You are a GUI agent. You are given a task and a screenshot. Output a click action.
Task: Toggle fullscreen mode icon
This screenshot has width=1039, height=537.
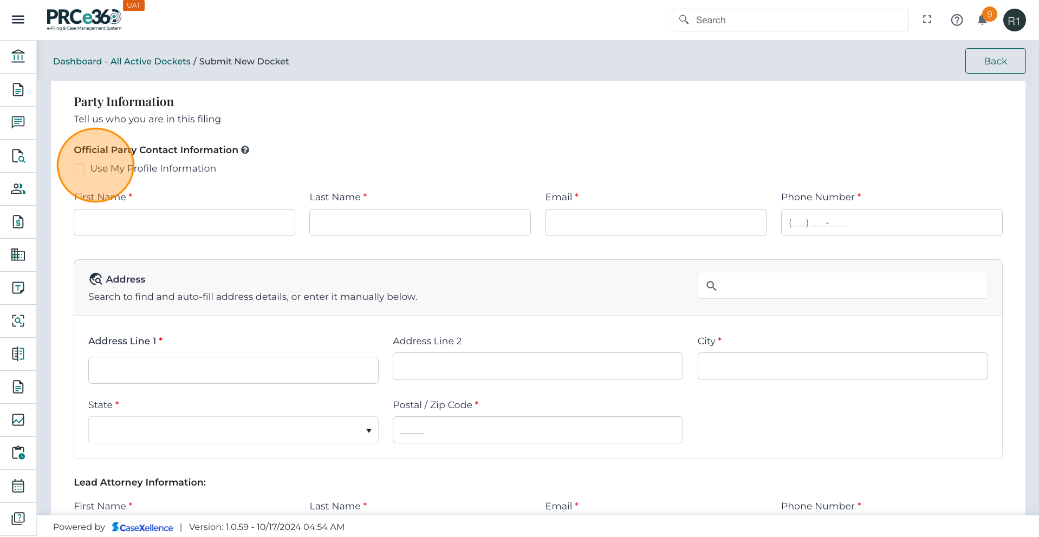click(927, 19)
